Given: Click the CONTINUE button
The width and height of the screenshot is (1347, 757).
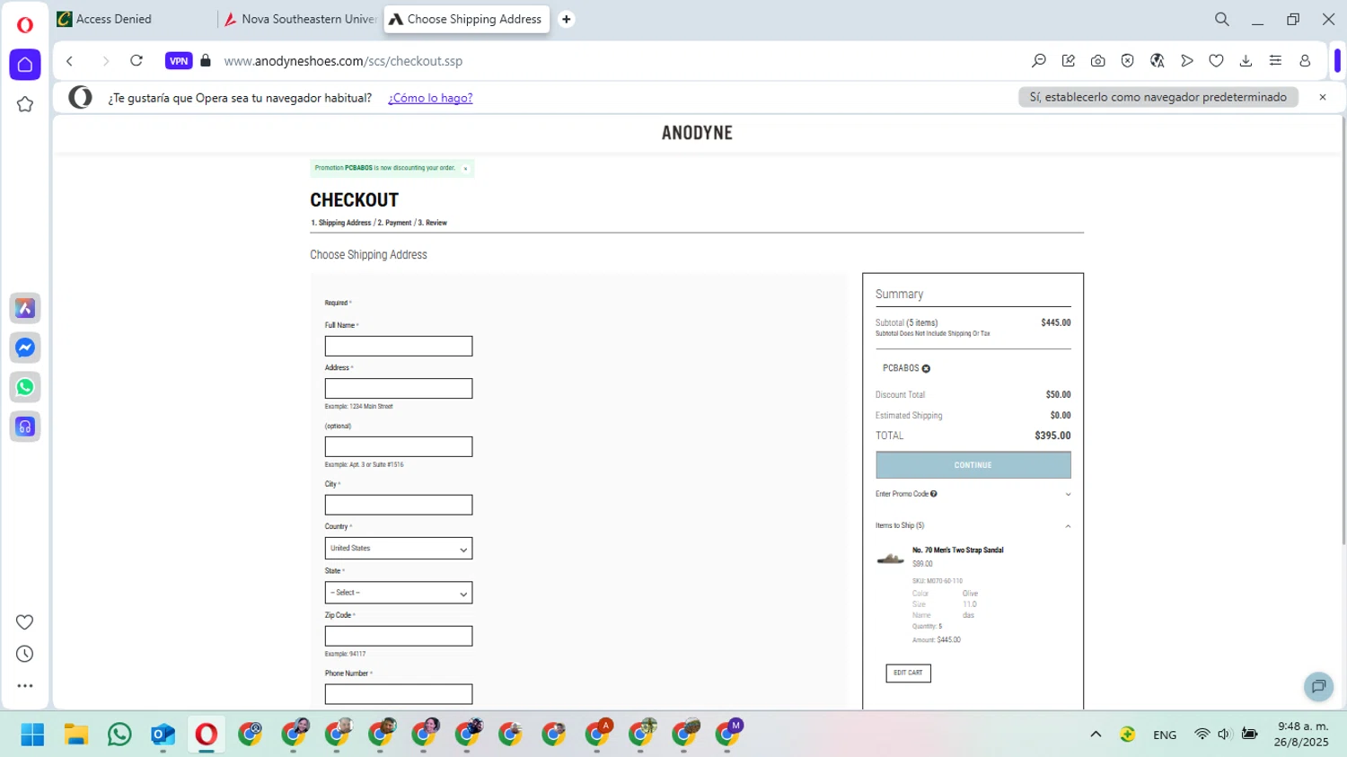Looking at the screenshot, I should (x=973, y=465).
